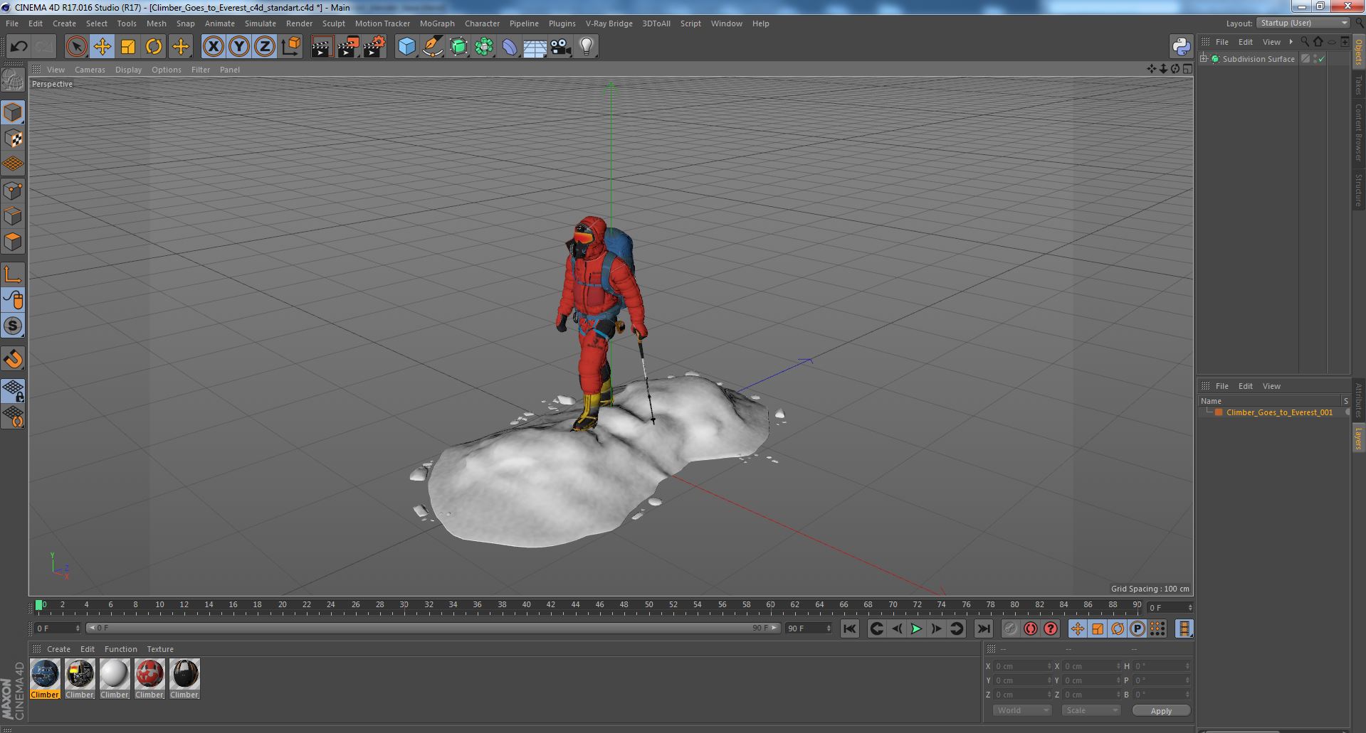1366x733 pixels.
Task: Open Layout Startup dropdown
Action: (x=1303, y=23)
